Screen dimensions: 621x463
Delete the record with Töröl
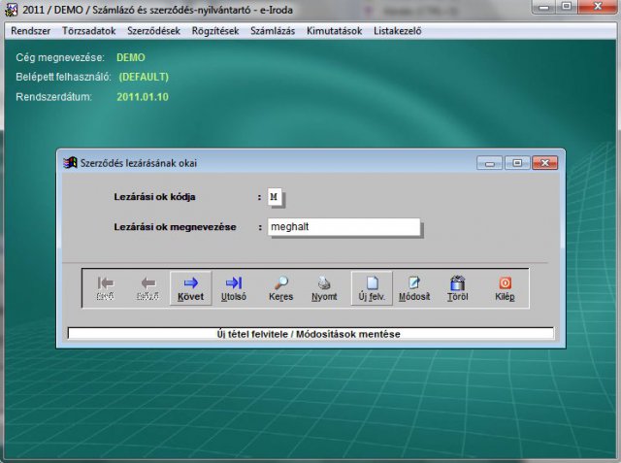point(457,287)
